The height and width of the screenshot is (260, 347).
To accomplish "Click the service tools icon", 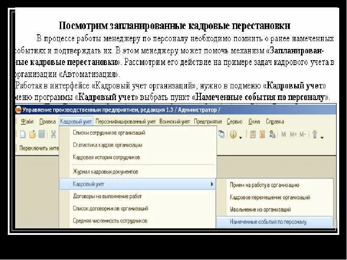I will (315, 134).
